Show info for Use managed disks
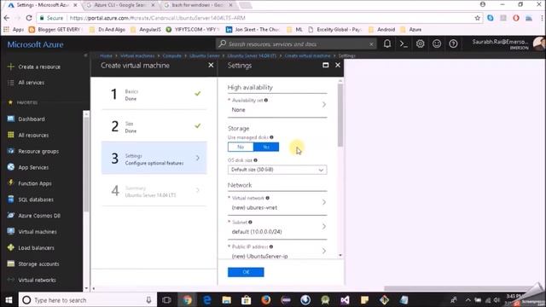546x307 pixels. [x=271, y=137]
